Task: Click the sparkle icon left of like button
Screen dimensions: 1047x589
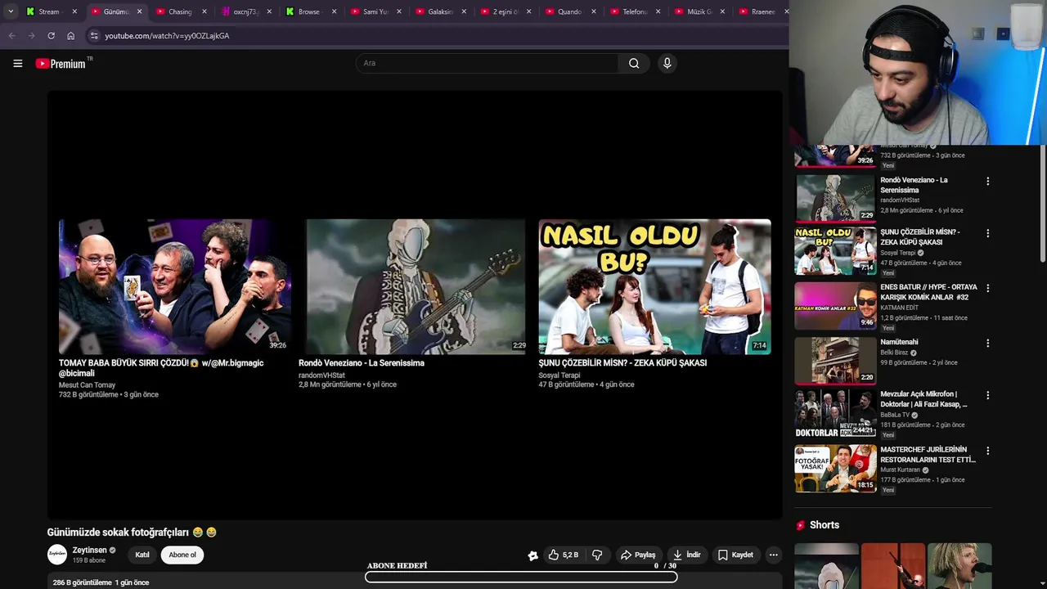Action: point(532,555)
